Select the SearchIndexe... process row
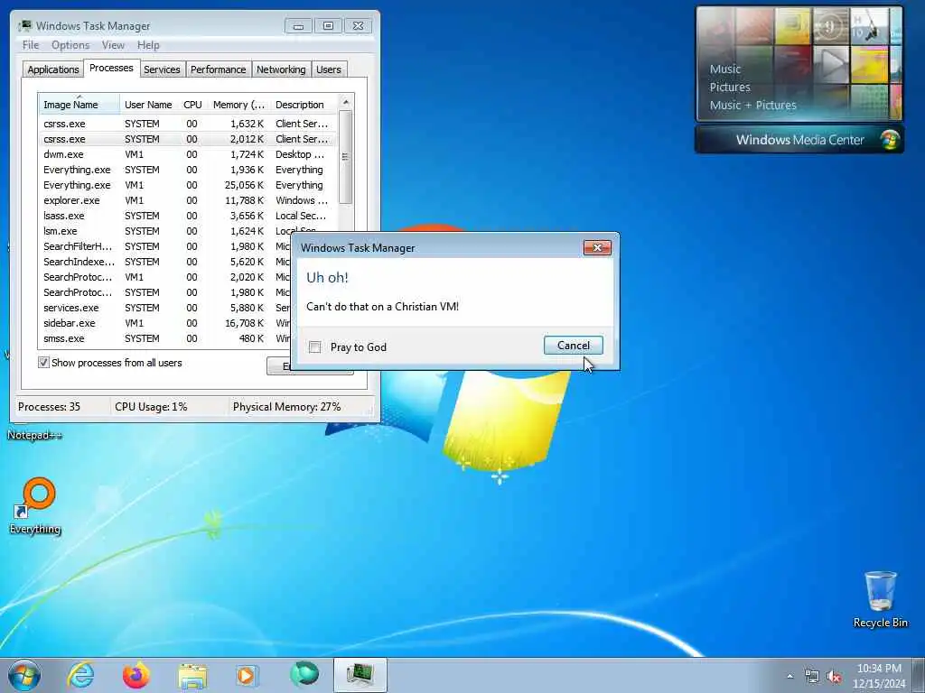 165,262
